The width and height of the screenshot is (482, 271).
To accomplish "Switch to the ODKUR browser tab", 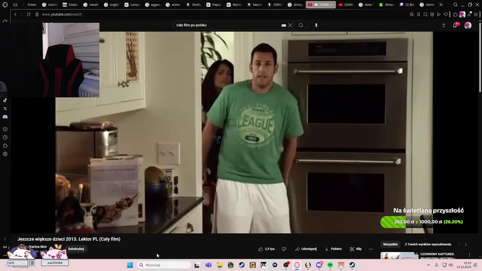I will tap(275, 5).
